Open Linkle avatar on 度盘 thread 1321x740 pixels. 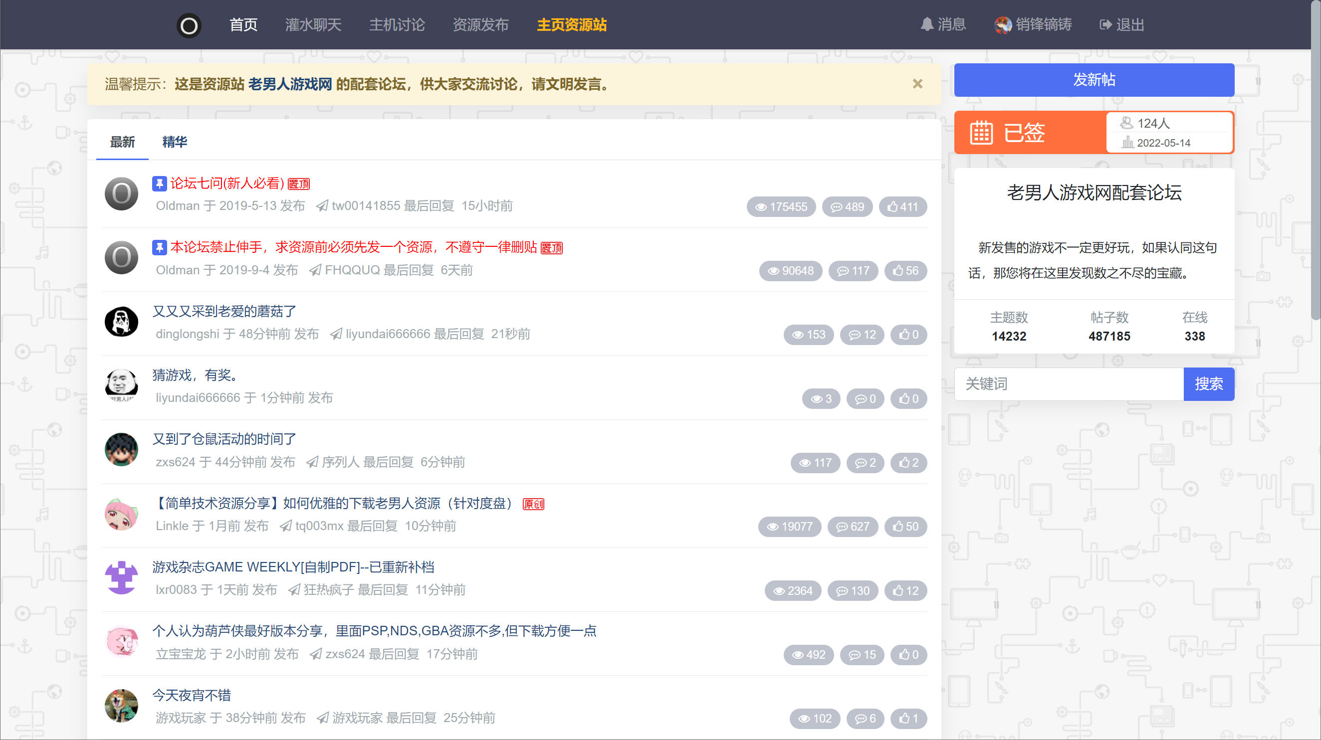click(122, 514)
